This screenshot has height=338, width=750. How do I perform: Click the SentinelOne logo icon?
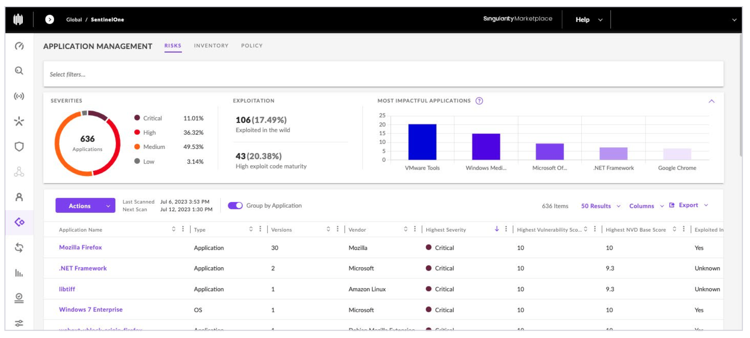point(18,20)
